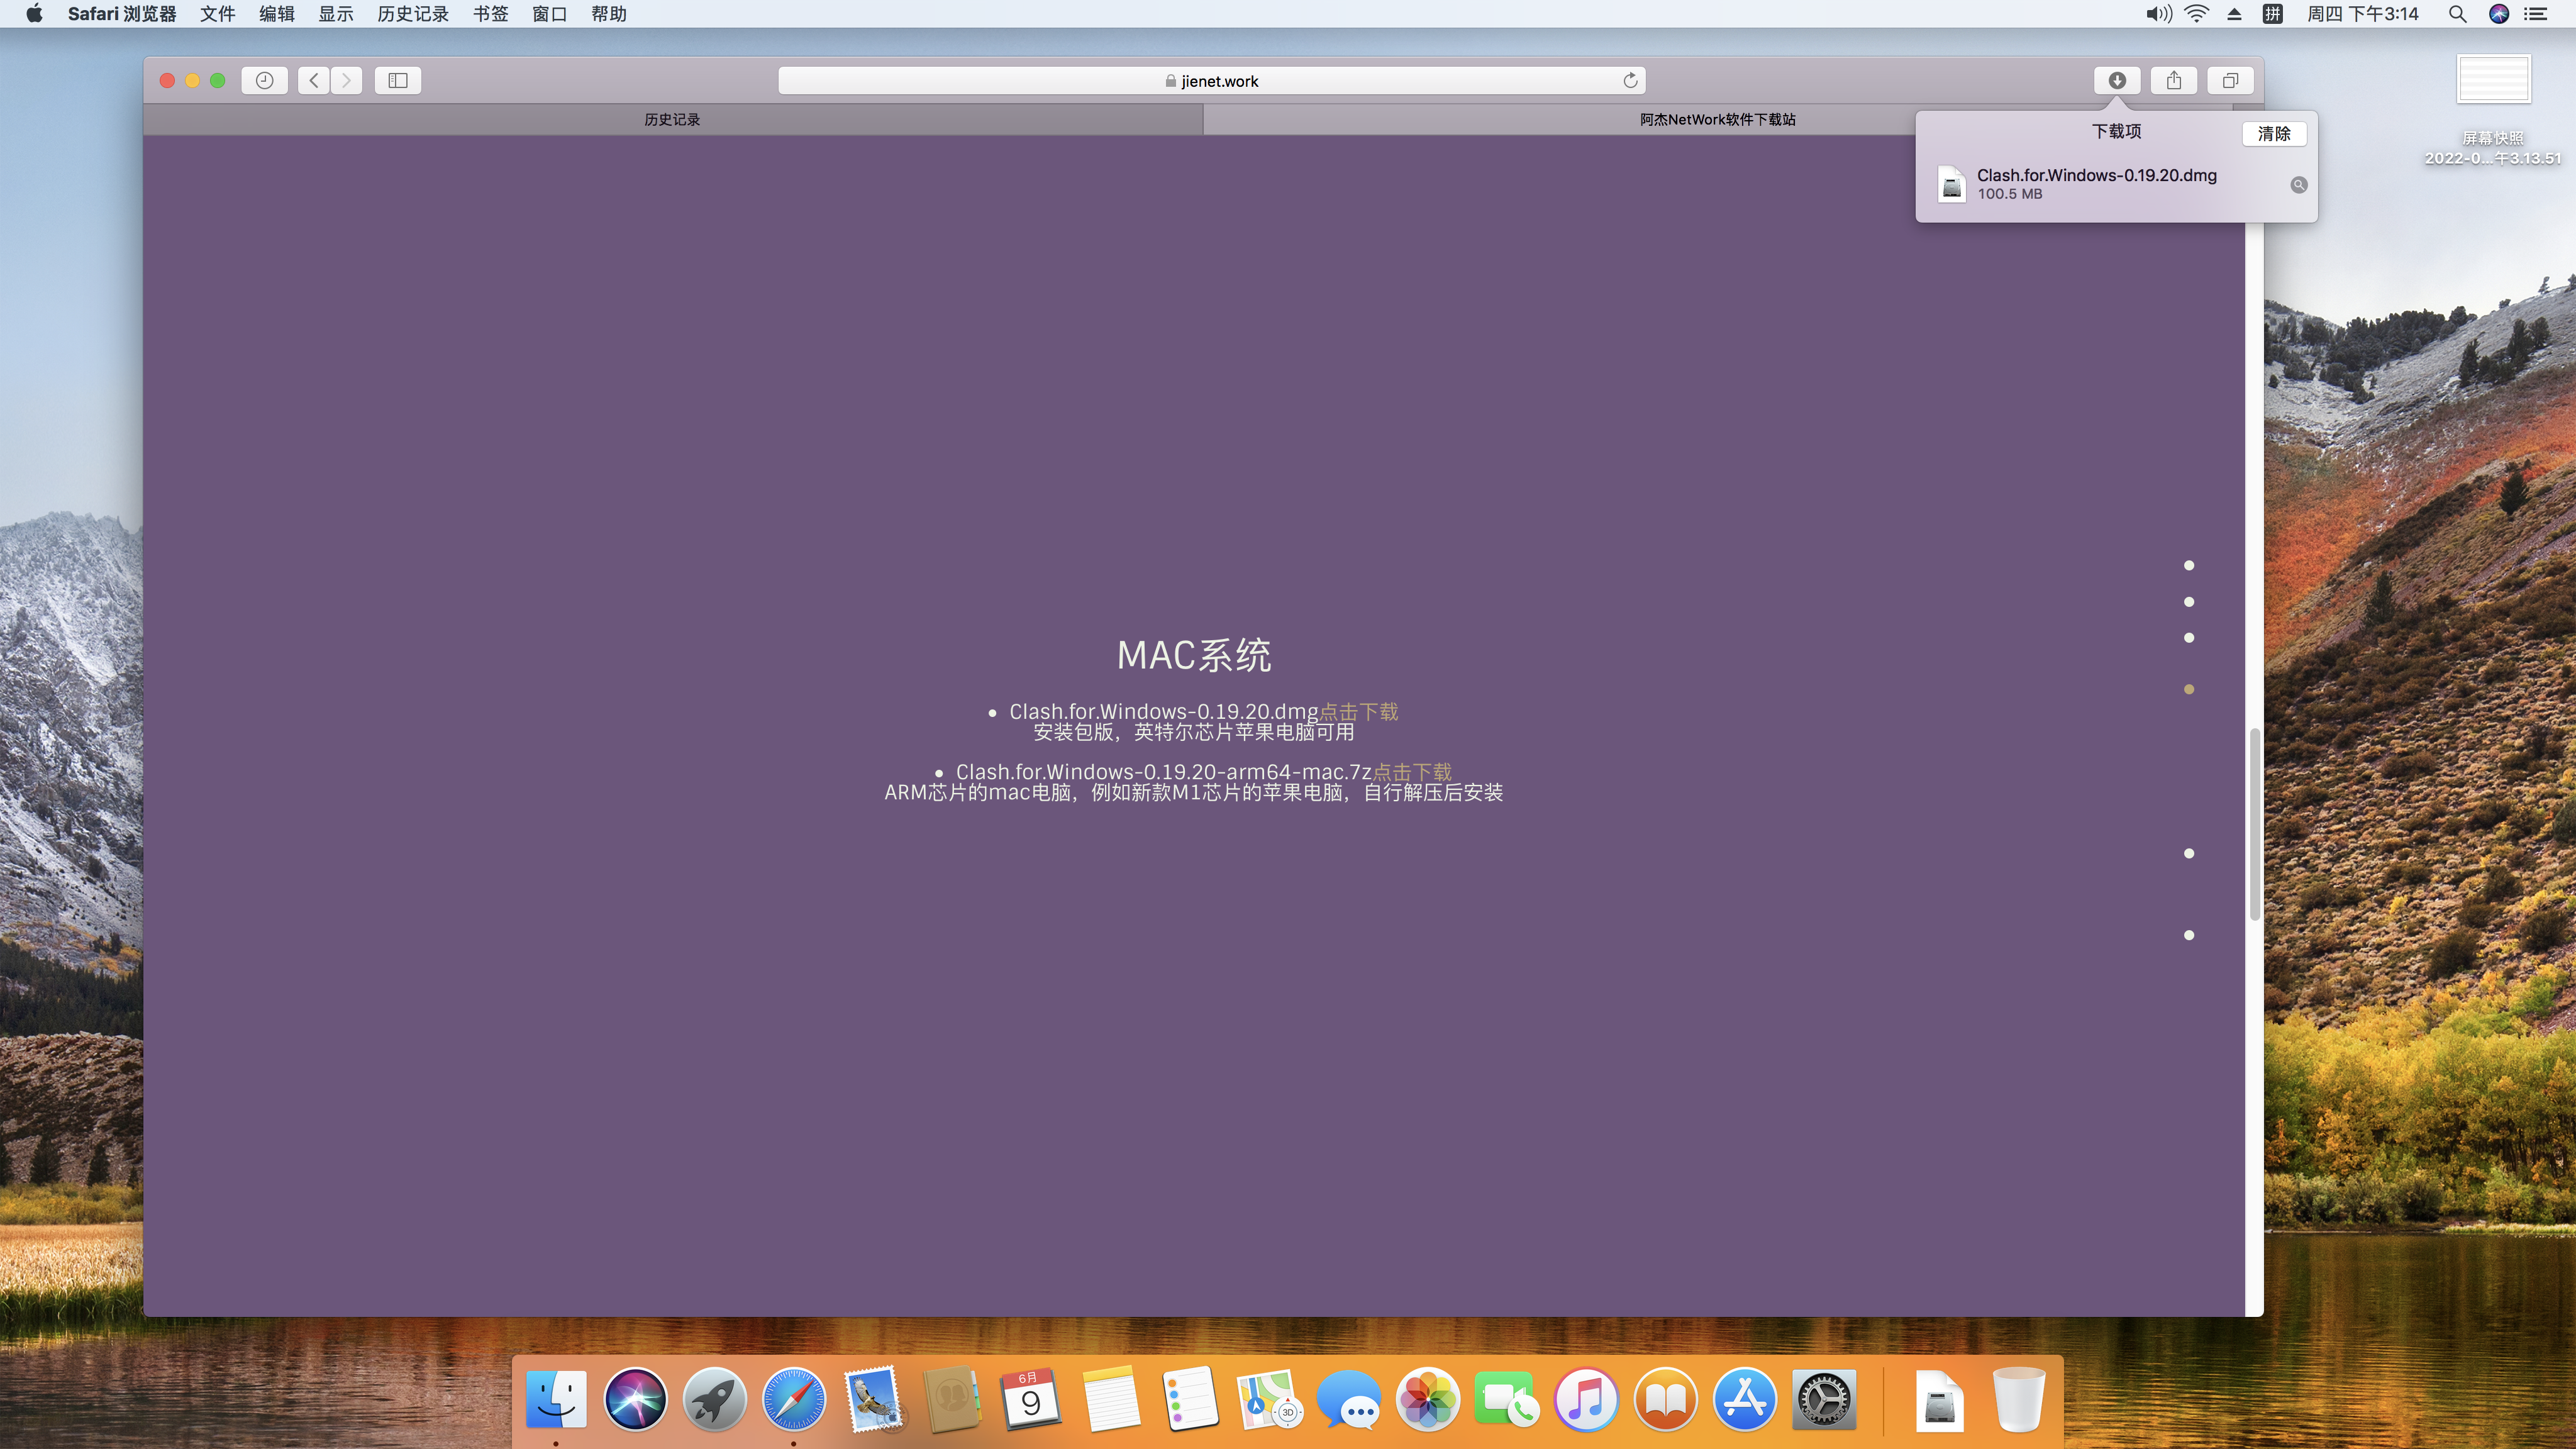Go back to previous page
The height and width of the screenshot is (1449, 2576).
pyautogui.click(x=314, y=80)
